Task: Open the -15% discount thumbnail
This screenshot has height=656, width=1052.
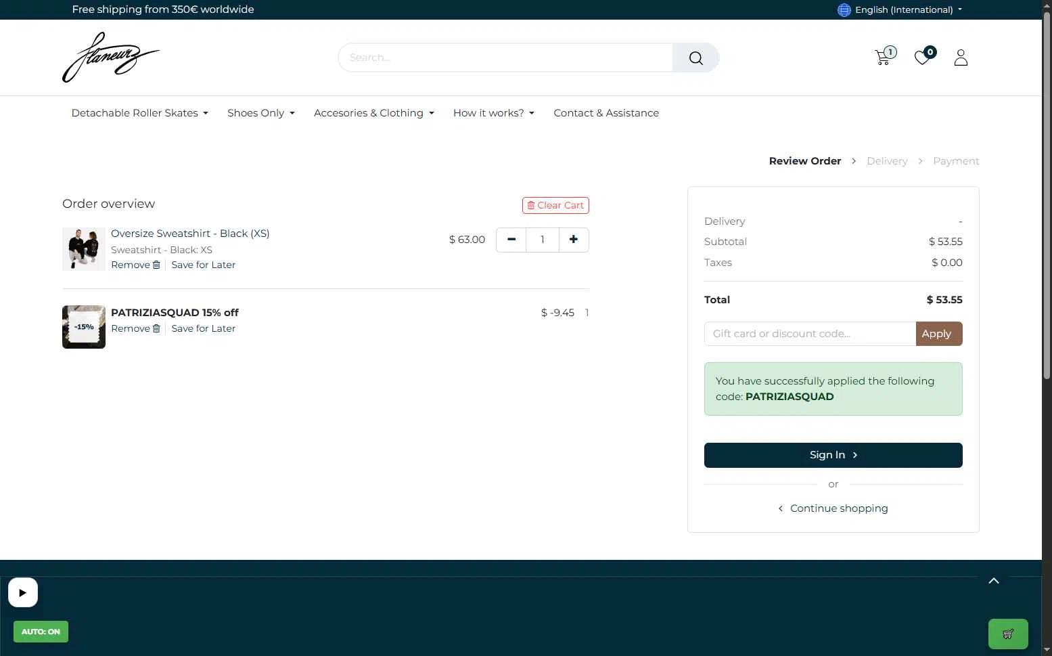Action: pyautogui.click(x=84, y=327)
